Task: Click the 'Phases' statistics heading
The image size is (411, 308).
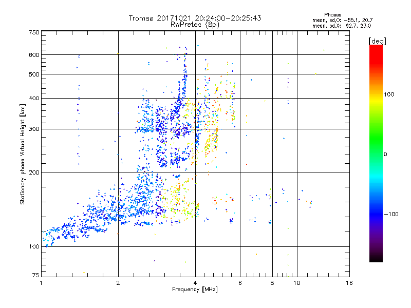Action: click(332, 15)
